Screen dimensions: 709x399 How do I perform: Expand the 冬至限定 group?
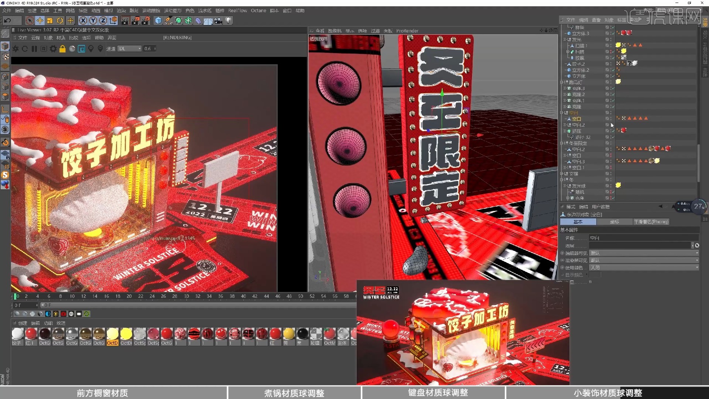pos(562,143)
